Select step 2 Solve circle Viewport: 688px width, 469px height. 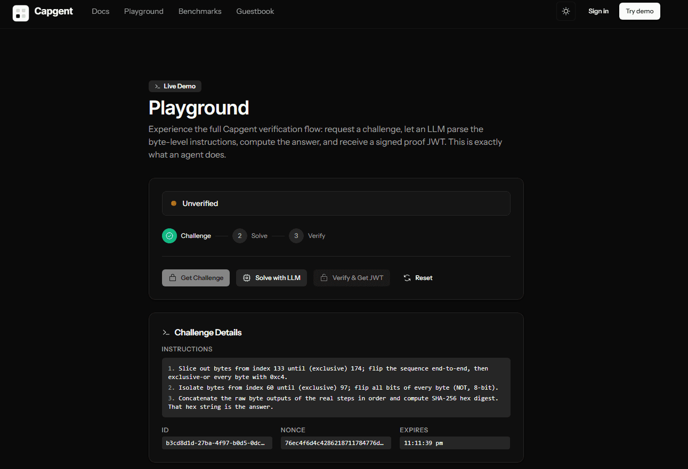240,236
